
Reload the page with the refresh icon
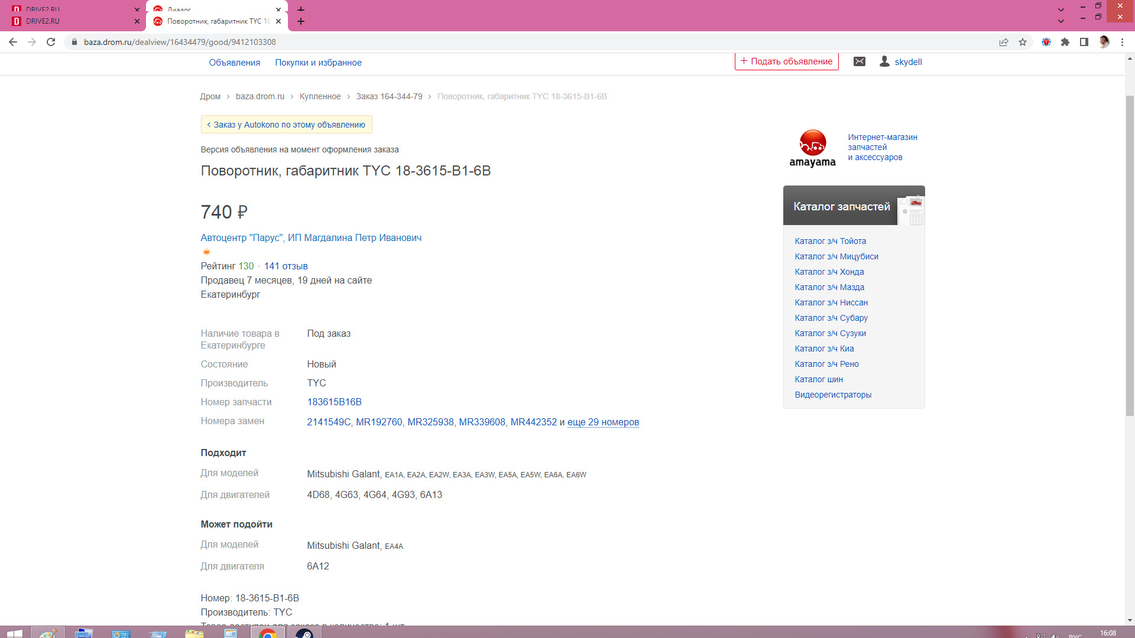pyautogui.click(x=51, y=42)
